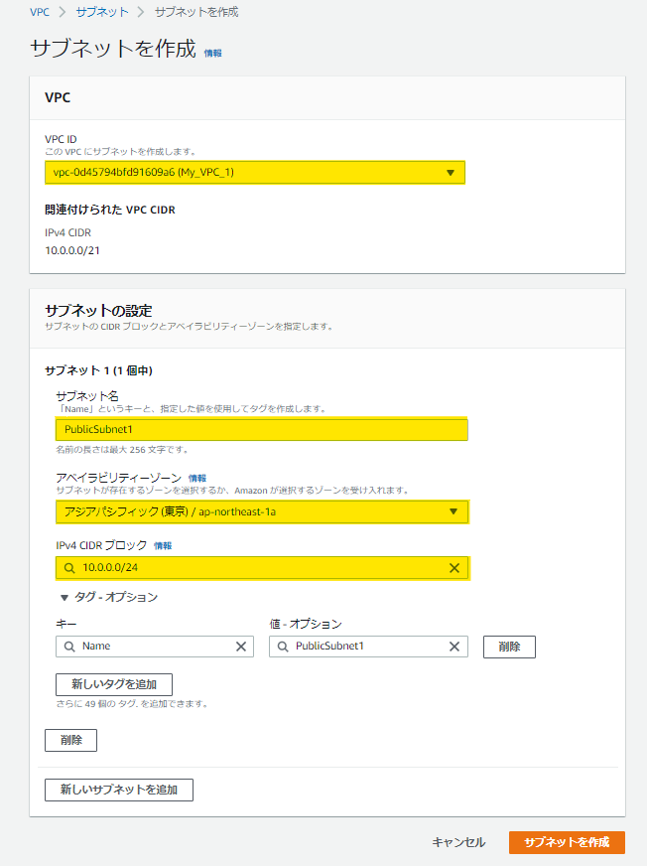Screen dimensions: 647x866
Task: Click the サブネットを作成 button
Action: (567, 841)
